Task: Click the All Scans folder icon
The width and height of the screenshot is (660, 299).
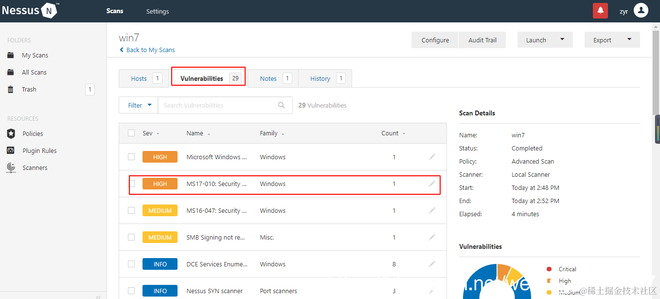Action: [x=11, y=72]
